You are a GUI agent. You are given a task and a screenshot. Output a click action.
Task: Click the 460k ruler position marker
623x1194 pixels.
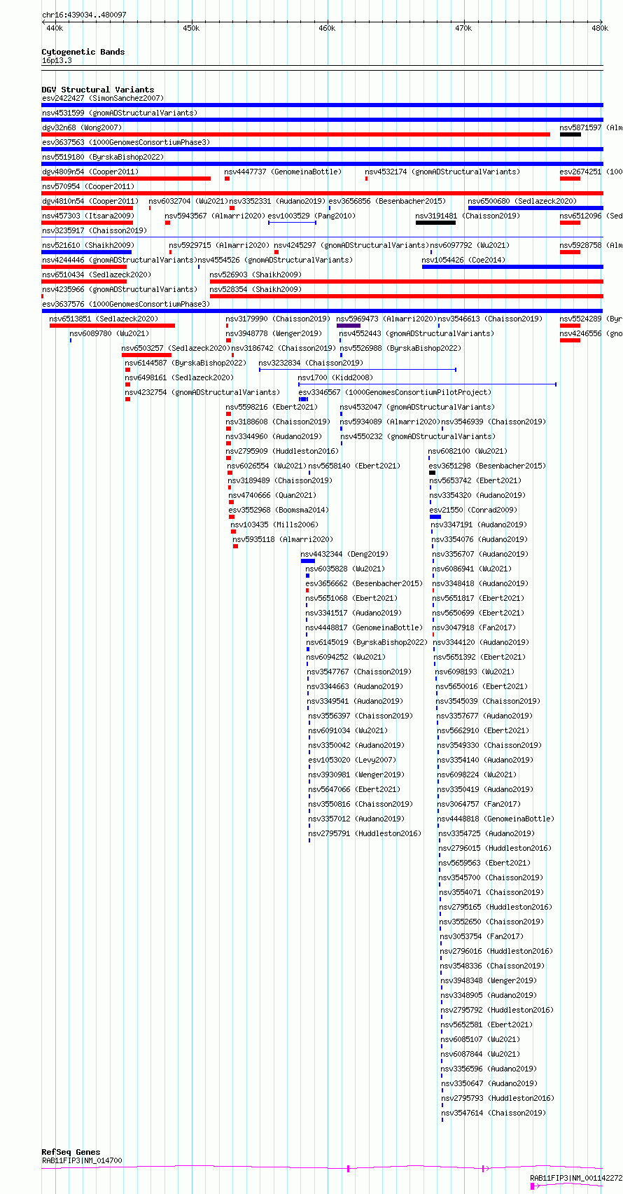327,29
